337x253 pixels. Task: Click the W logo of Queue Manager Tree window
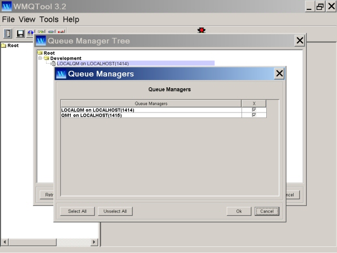pos(41,41)
